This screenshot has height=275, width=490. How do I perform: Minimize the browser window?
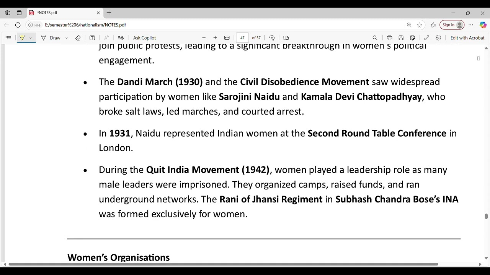pyautogui.click(x=453, y=13)
